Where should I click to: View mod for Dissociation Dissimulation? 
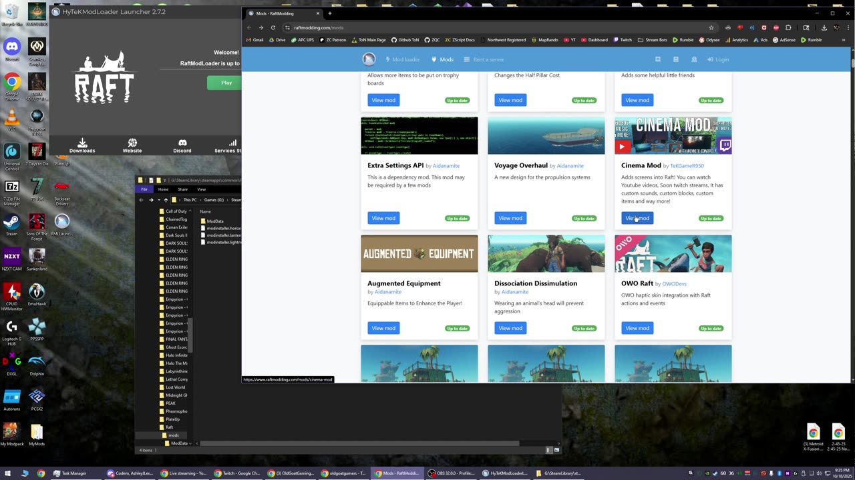[x=510, y=328]
